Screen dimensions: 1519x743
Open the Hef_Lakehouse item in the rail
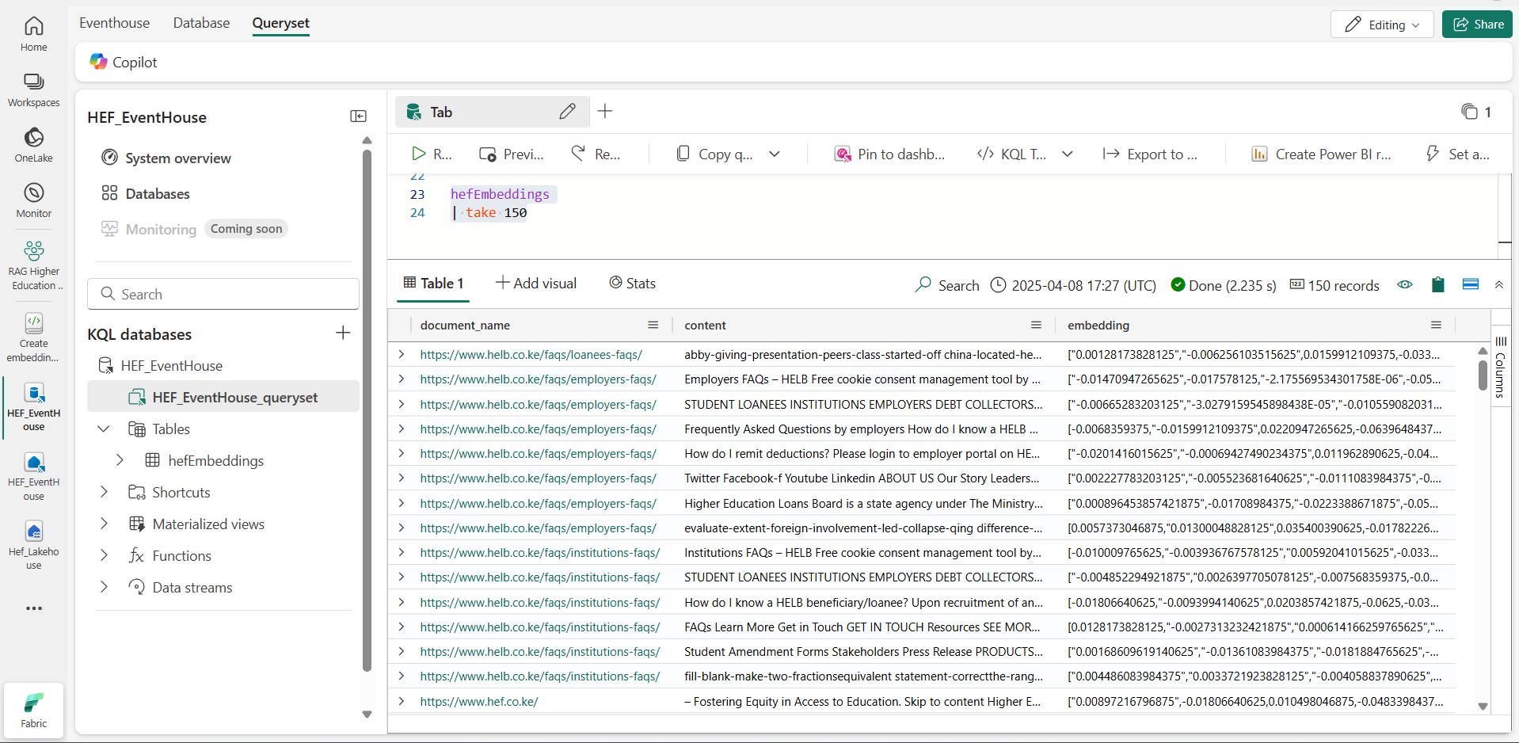[x=33, y=546]
